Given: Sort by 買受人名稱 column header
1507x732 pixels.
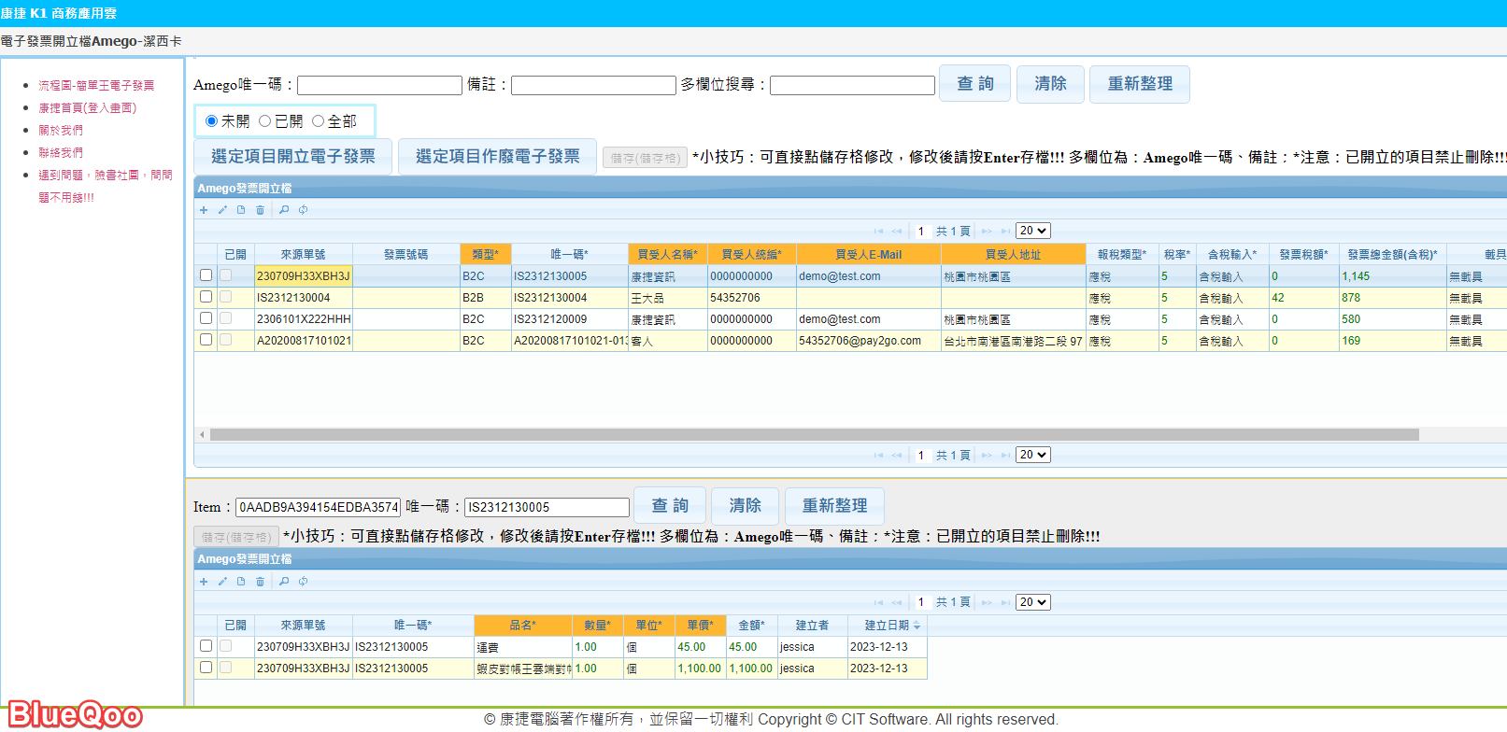Looking at the screenshot, I should (667, 254).
